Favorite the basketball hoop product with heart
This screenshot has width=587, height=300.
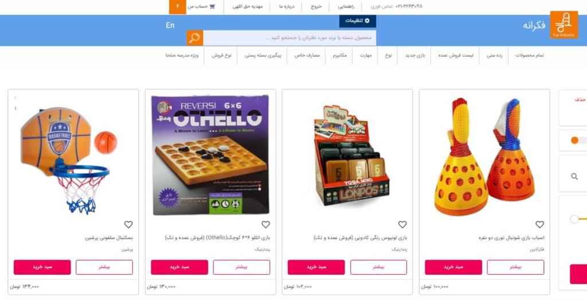[128, 224]
